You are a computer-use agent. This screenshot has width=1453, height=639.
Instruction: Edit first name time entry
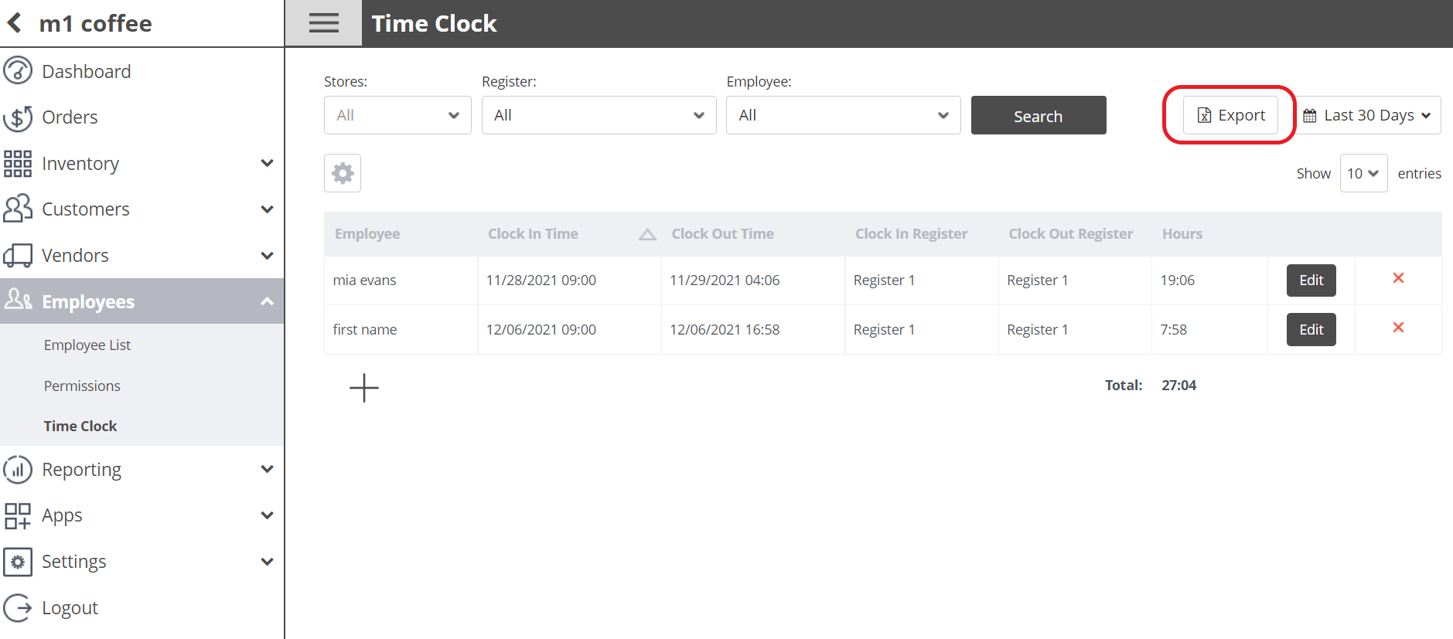1311,330
